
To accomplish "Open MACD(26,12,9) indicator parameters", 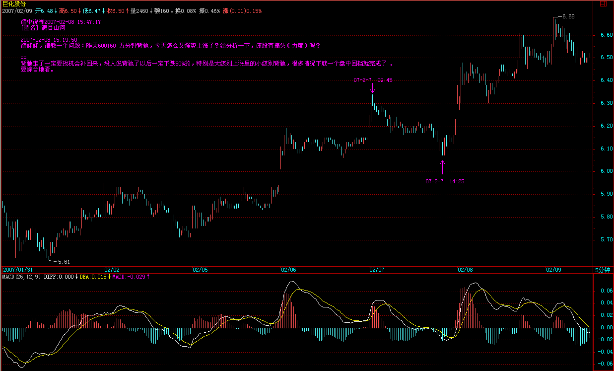I will tap(22, 277).
